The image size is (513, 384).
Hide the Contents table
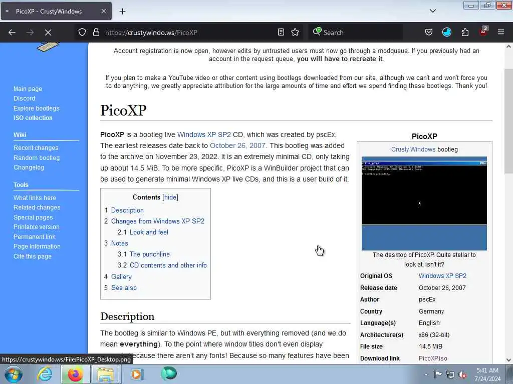click(x=170, y=197)
